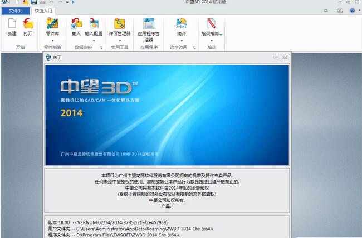
Task: Click the blue help question mark icon
Action: coord(353,11)
